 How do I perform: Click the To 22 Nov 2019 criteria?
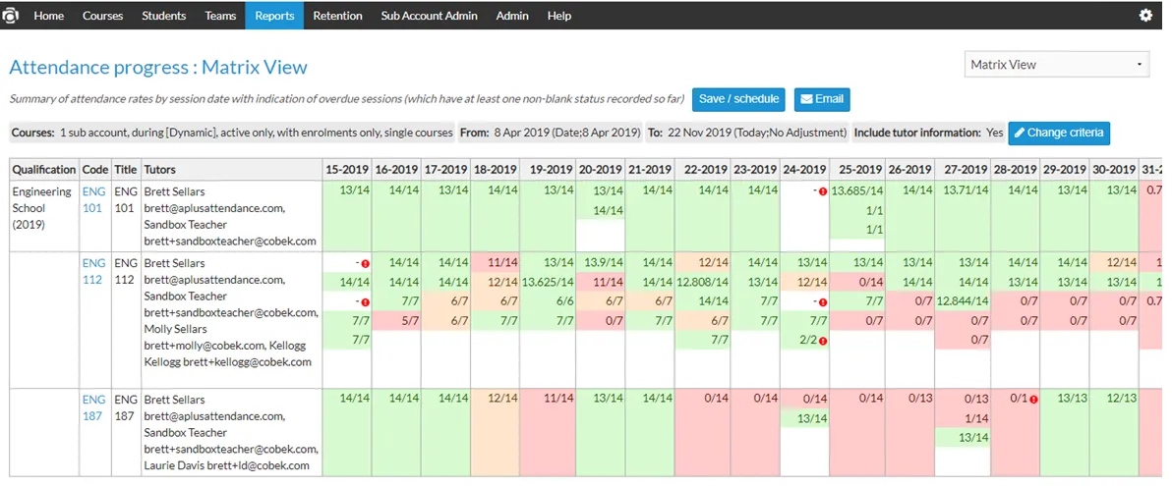(x=747, y=133)
